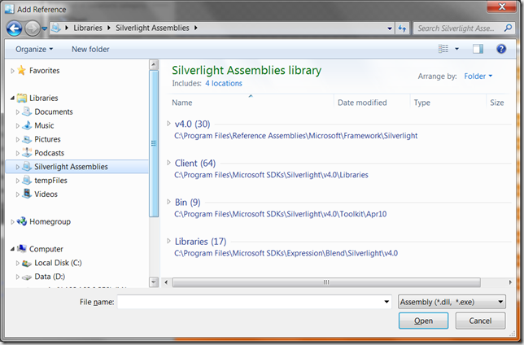Click the File name input field
The width and height of the screenshot is (524, 345).
251,302
